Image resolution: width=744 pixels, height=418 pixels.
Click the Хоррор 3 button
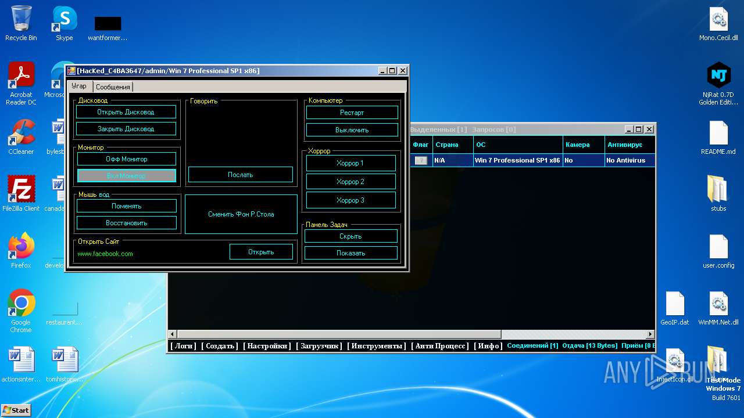[x=350, y=200]
